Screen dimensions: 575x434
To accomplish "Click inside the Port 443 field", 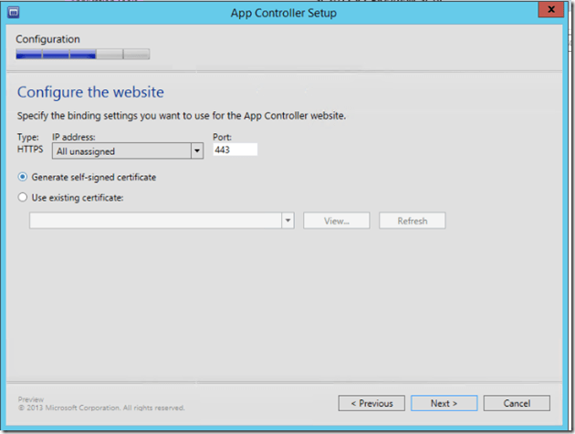I will pyautogui.click(x=235, y=150).
